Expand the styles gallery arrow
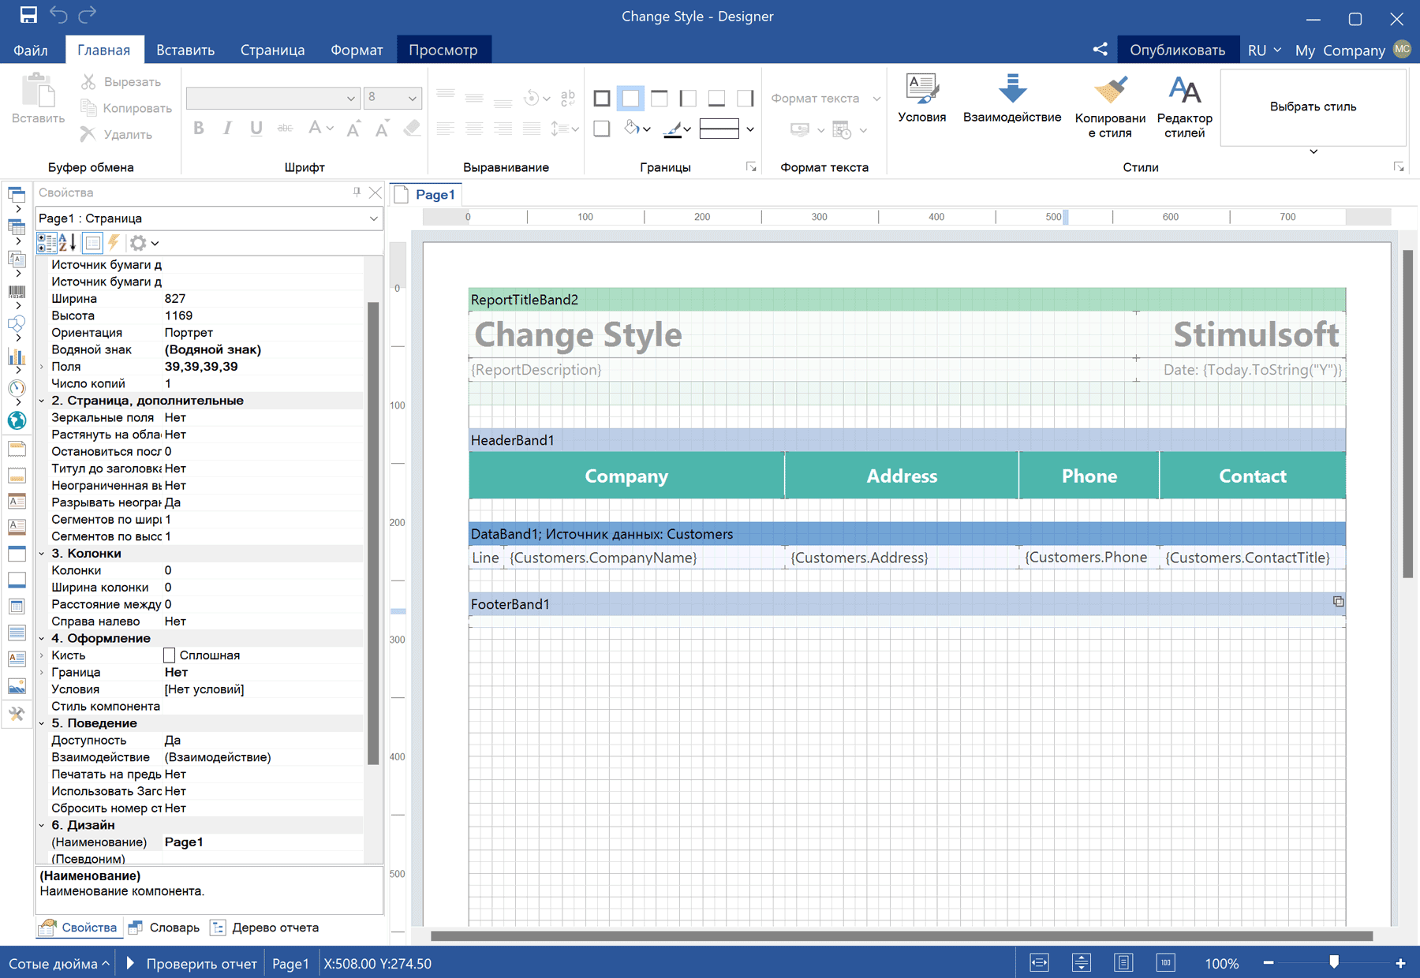Image resolution: width=1420 pixels, height=978 pixels. tap(1313, 151)
